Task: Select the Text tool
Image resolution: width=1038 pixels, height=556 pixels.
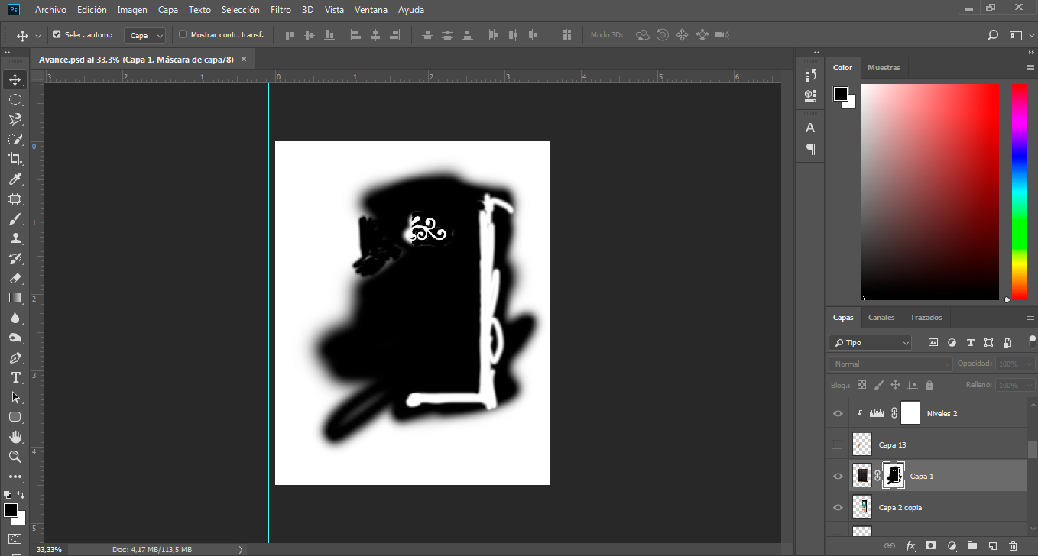Action: click(15, 377)
